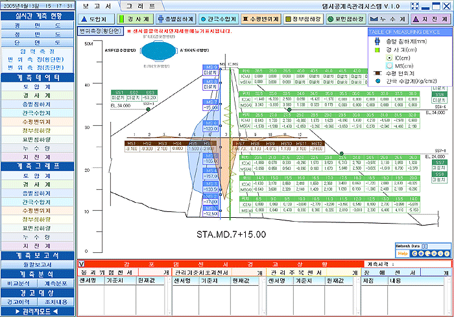Click the 간극수압계 toolbar button
454x317 pixels.
[x=220, y=19]
